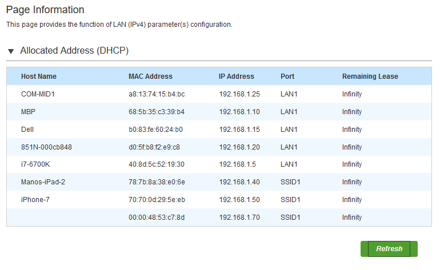Select the Host Name column header
Viewport: 440px width, 270px height.
[x=39, y=76]
